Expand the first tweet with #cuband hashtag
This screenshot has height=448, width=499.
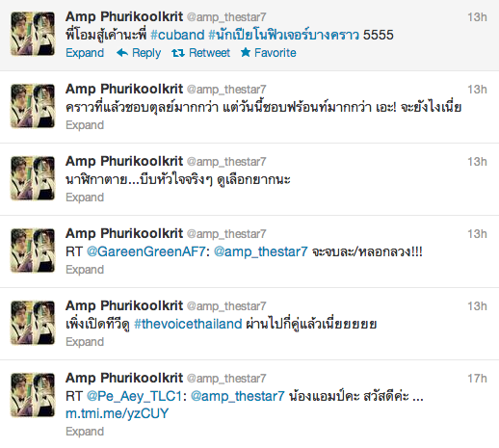(x=85, y=53)
